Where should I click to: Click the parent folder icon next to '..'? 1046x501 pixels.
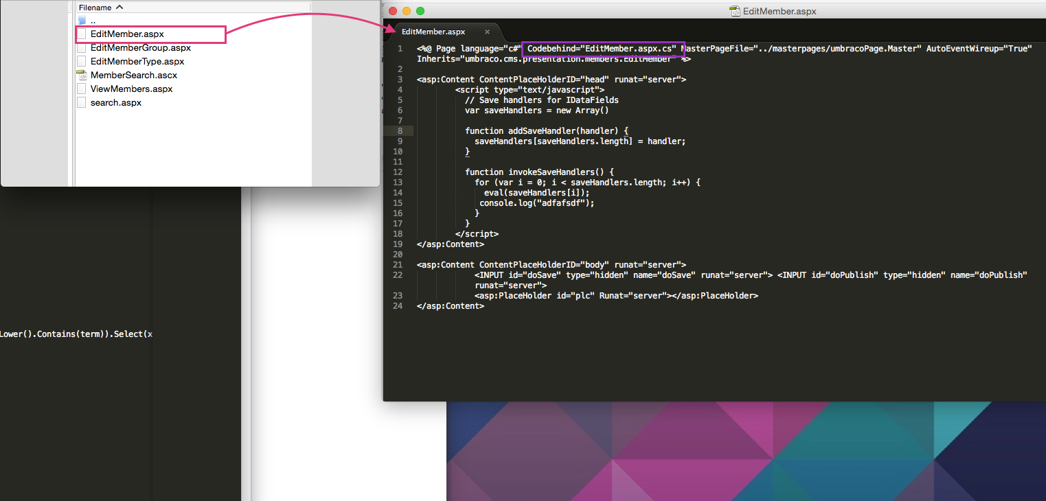tap(82, 21)
